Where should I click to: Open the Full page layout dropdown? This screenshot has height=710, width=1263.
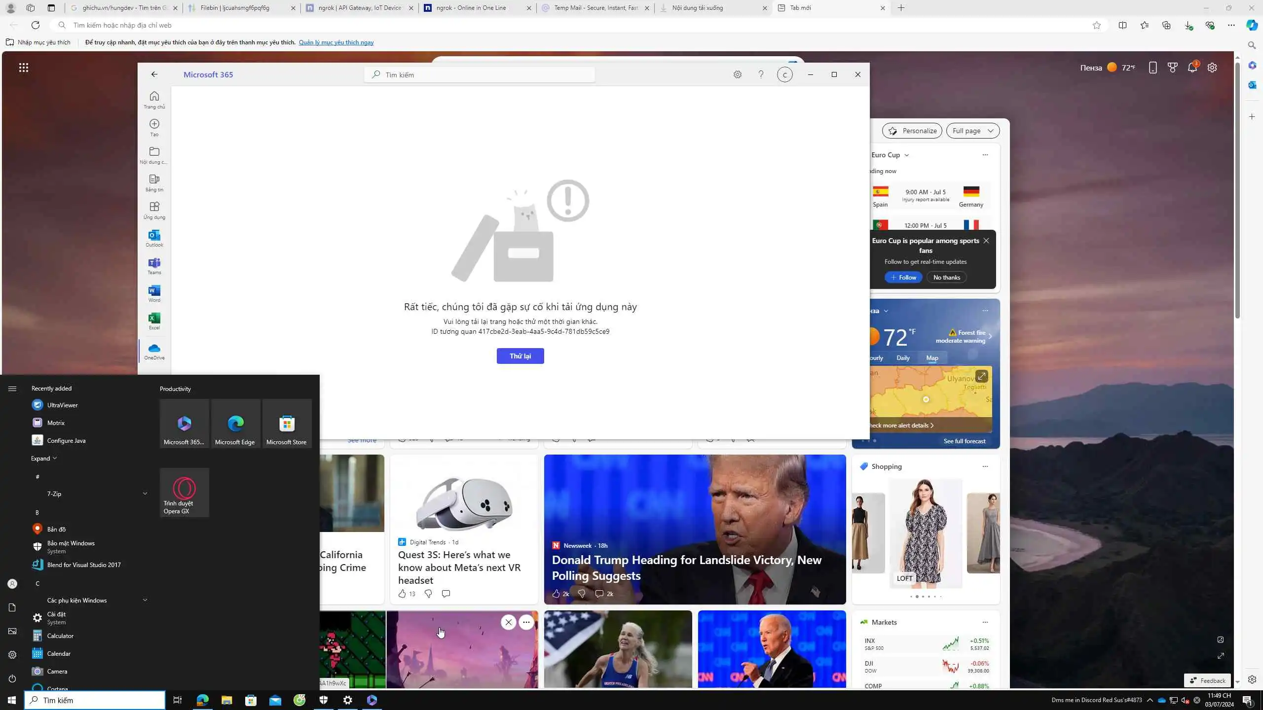tap(972, 131)
